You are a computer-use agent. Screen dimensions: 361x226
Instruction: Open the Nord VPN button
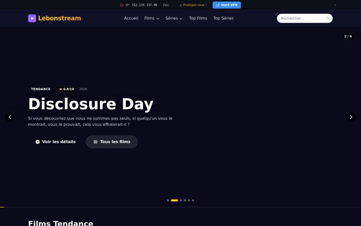pos(227,5)
